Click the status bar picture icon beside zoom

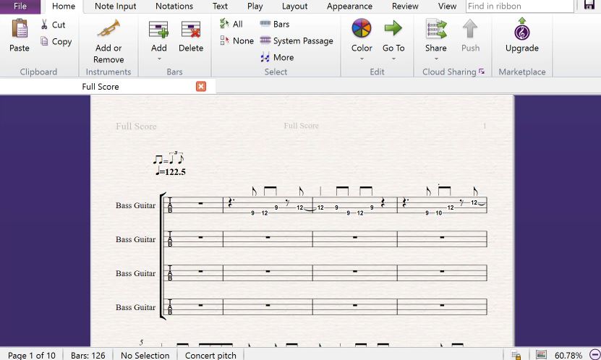(541, 355)
